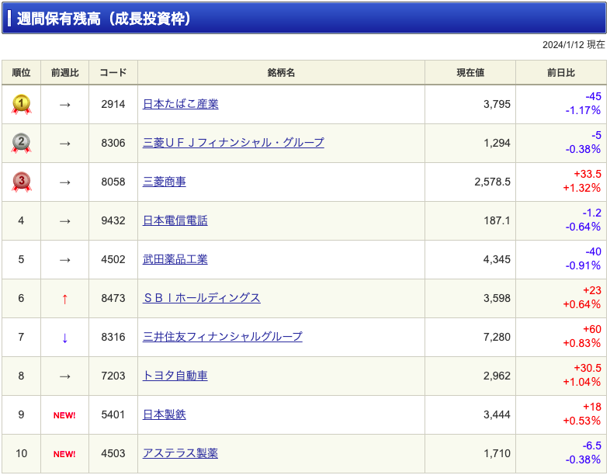This screenshot has width=610, height=475.
Task: Click the current price 3,795
Action: tap(497, 104)
